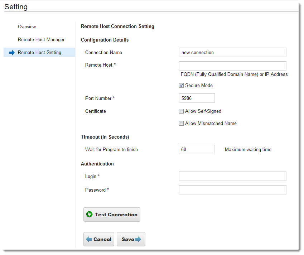Open the Overview section
The width and height of the screenshot is (304, 255).
click(x=27, y=27)
